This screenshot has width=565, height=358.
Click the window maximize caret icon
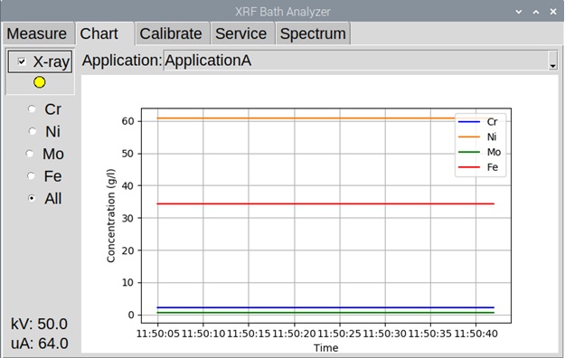pyautogui.click(x=536, y=12)
